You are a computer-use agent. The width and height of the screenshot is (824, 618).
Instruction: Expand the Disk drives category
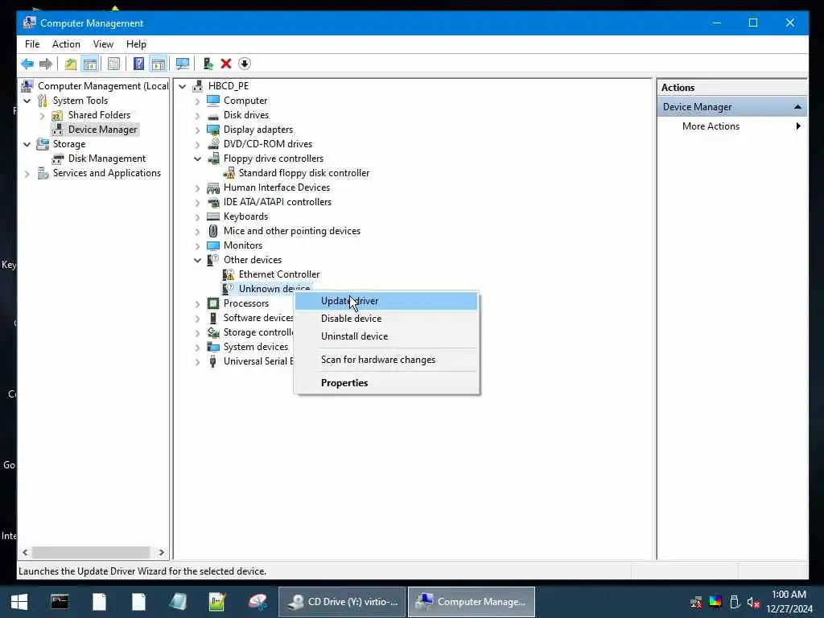pos(198,116)
